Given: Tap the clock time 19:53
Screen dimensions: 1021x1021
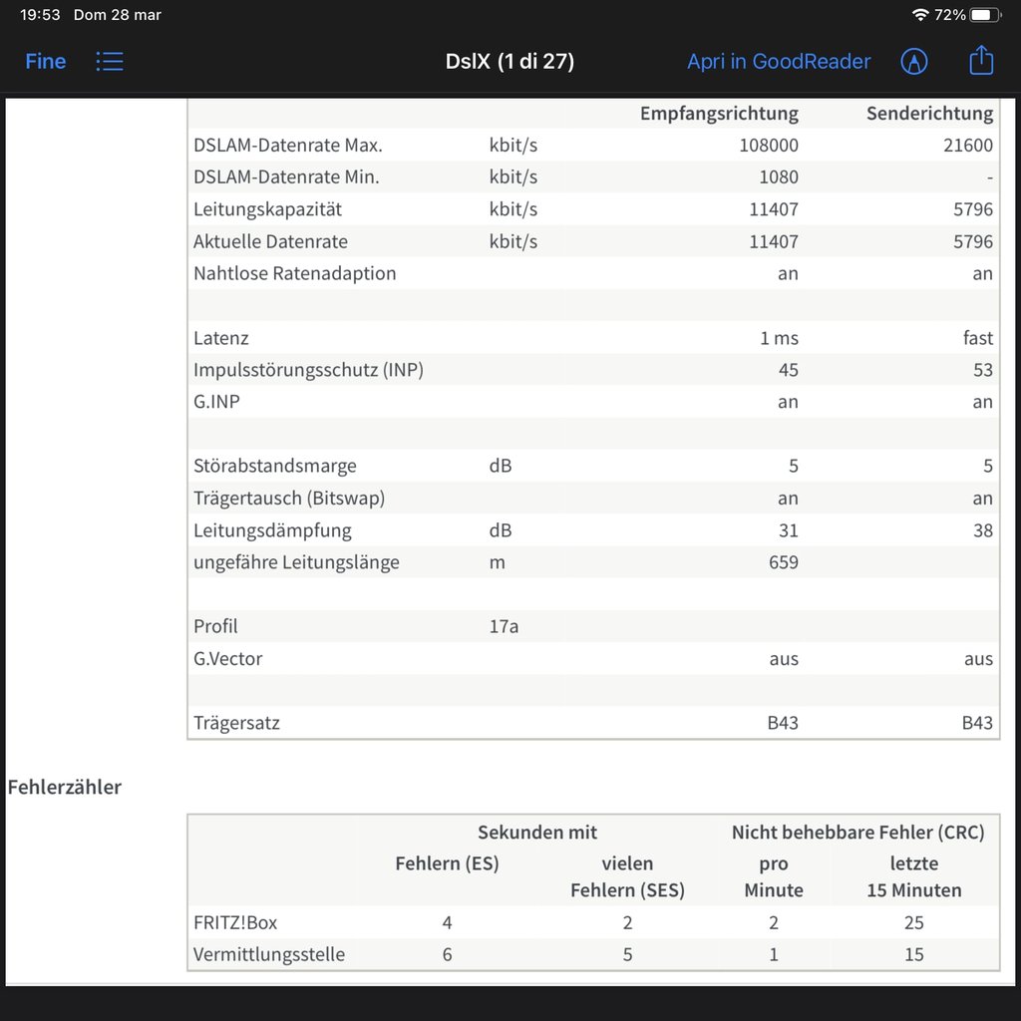Looking at the screenshot, I should point(40,15).
